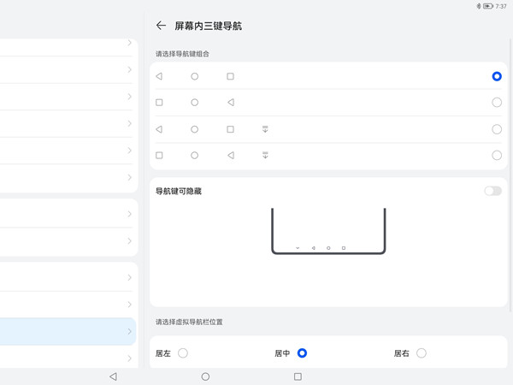
Task: Open recent apps with the bottom square key
Action: coord(298,376)
